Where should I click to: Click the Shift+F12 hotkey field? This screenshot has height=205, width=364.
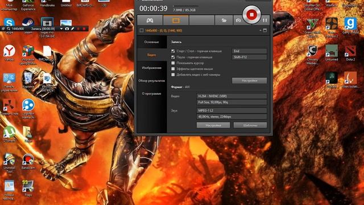click(x=249, y=57)
